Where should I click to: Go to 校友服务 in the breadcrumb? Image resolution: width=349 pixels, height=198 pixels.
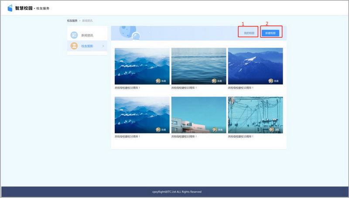[x=72, y=20]
